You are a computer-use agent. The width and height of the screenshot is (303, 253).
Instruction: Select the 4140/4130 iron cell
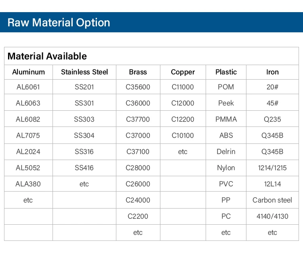[x=272, y=216]
